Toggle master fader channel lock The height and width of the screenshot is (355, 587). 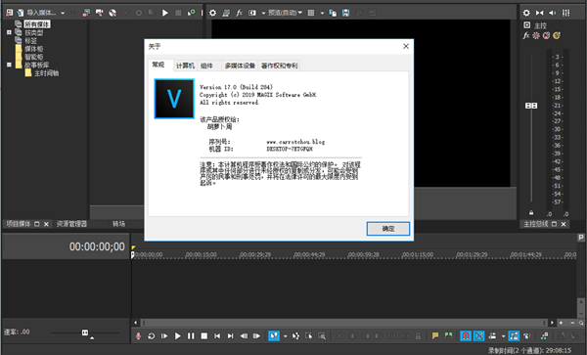click(531, 213)
